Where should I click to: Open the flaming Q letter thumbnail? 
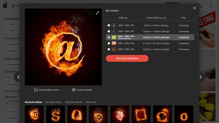[x=77, y=114]
